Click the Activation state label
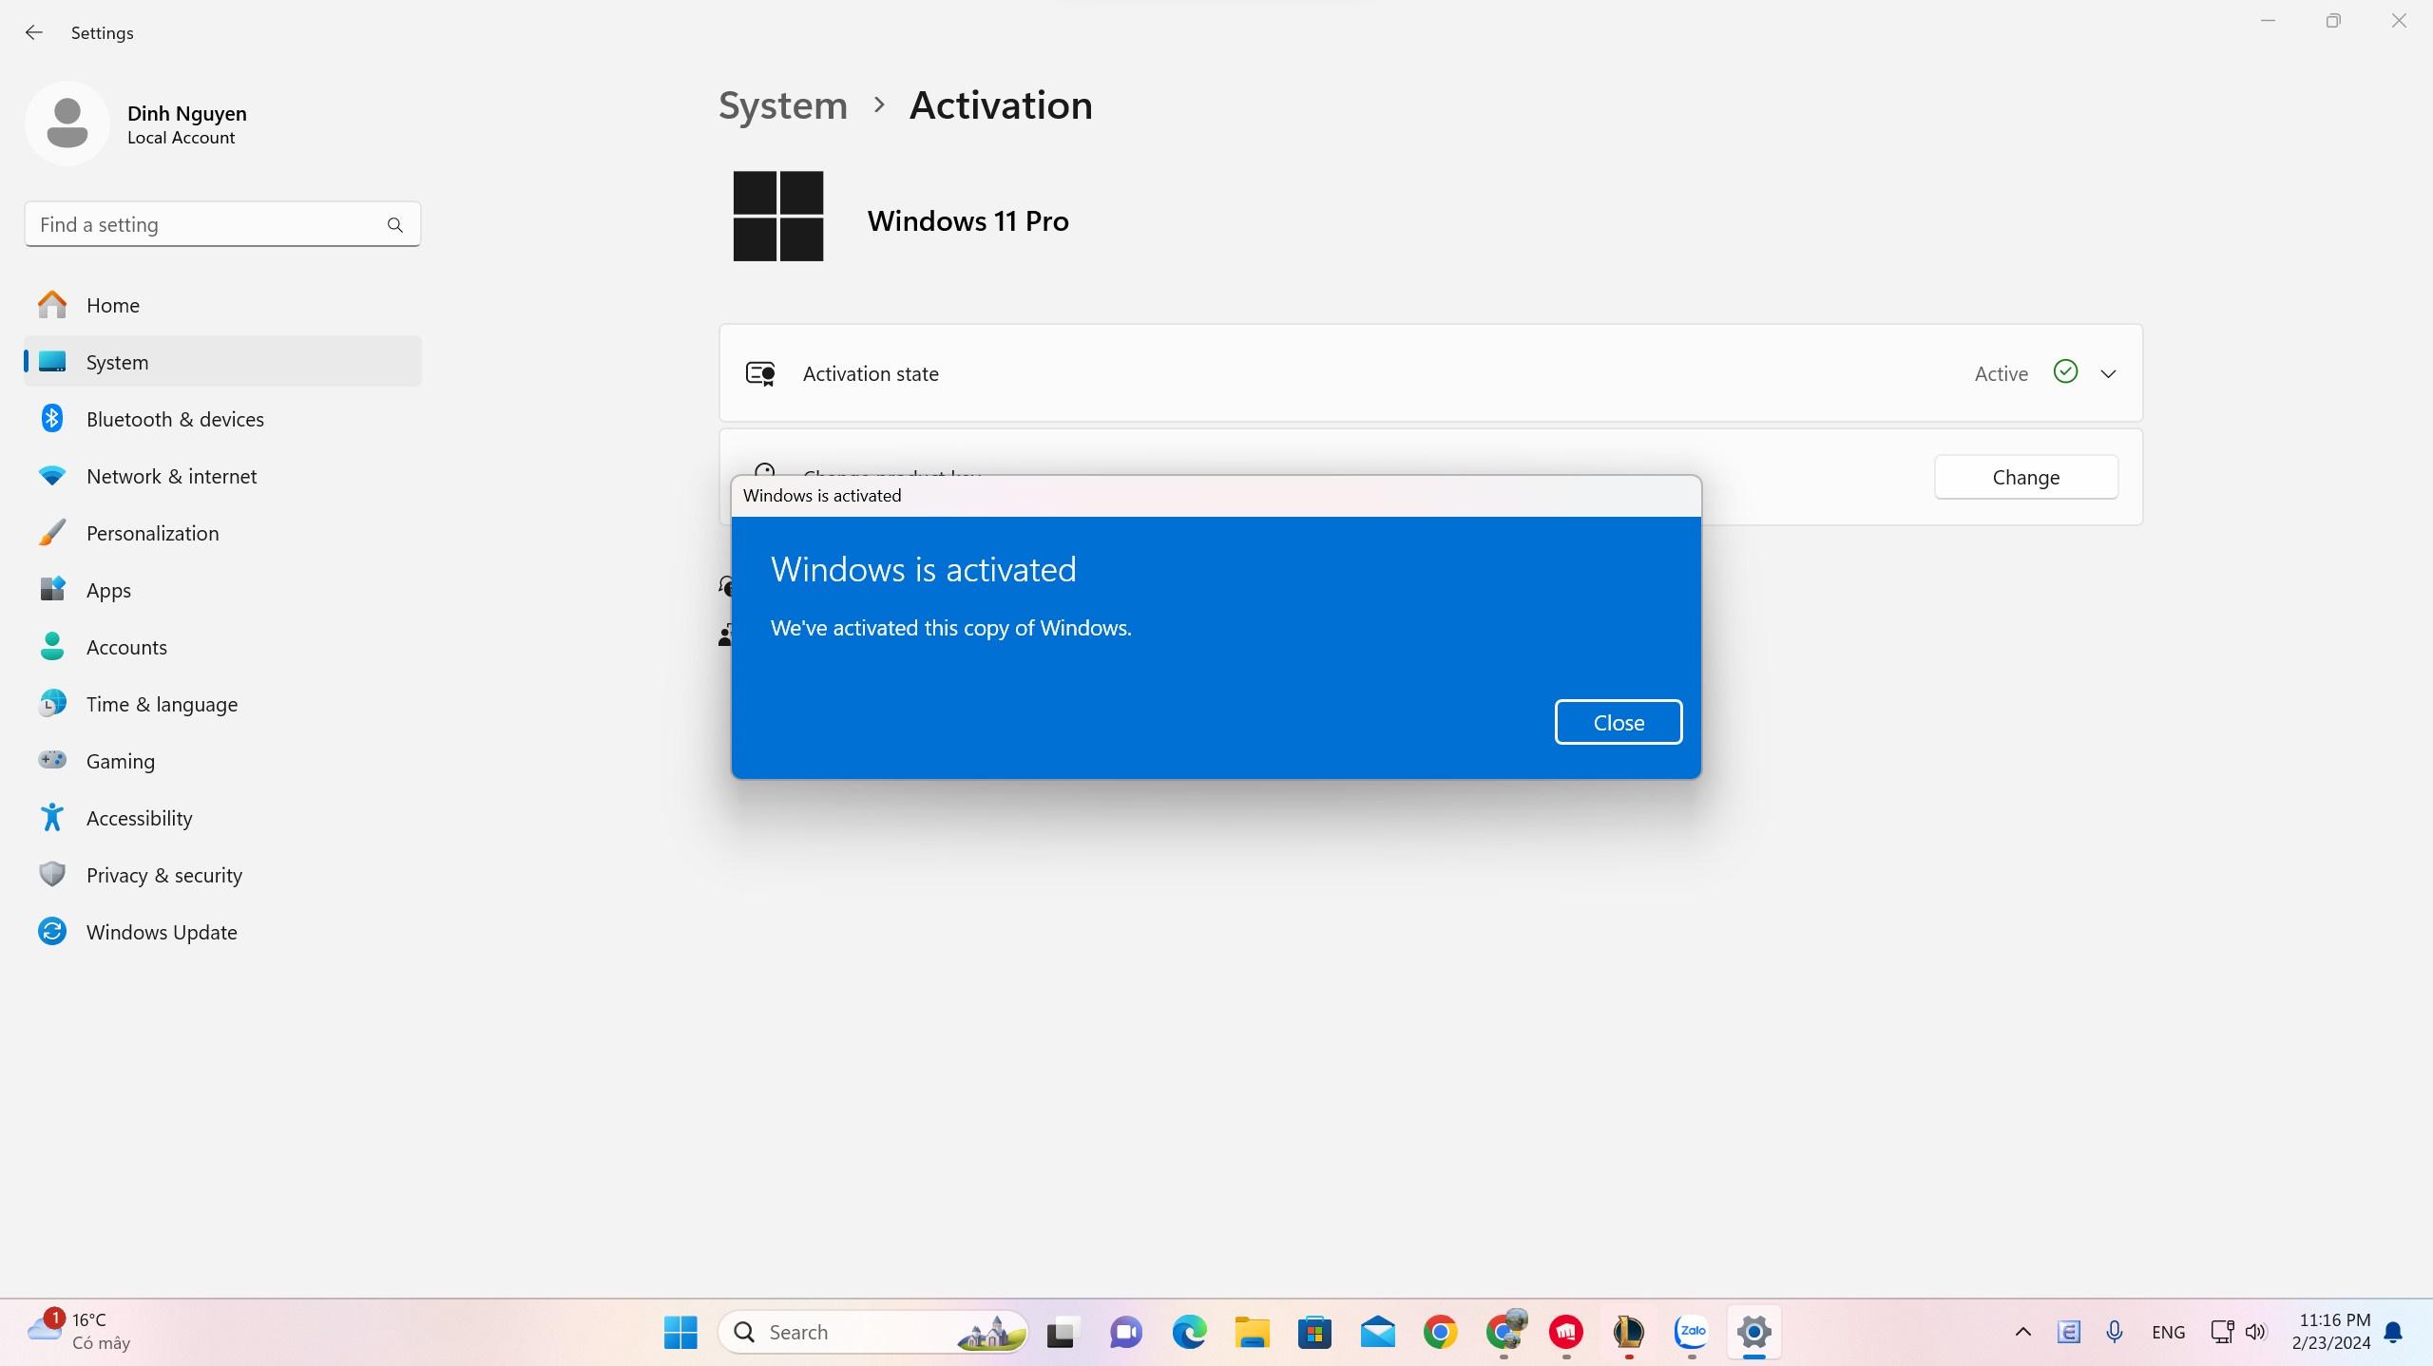2433x1366 pixels. pos(871,373)
